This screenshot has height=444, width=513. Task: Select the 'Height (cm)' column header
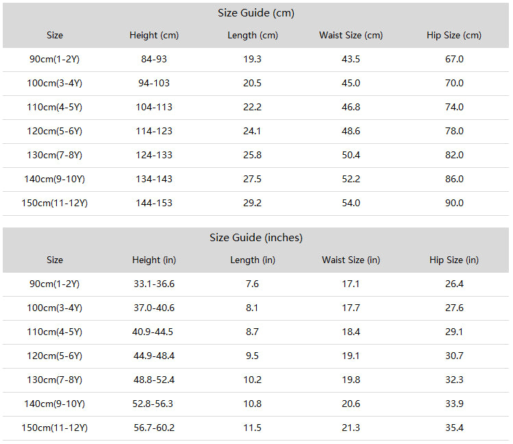pos(154,35)
